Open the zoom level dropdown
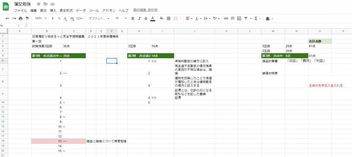The height and width of the screenshot is (157, 352). (x=41, y=18)
